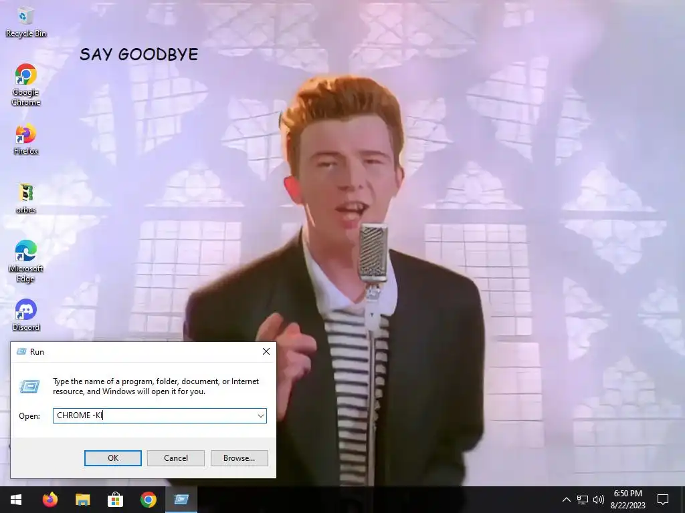685x513 pixels.
Task: Open the network status tray icon
Action: [583, 500]
